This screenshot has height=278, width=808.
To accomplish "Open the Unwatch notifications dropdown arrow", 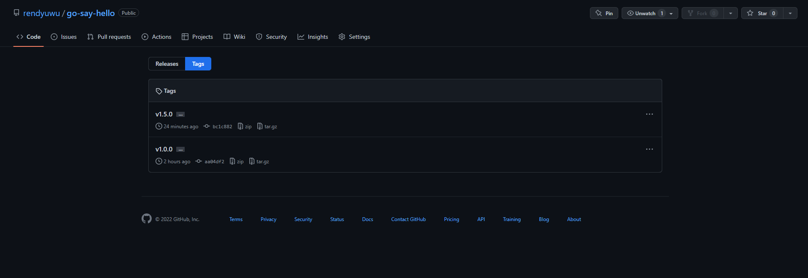I will [x=671, y=13].
